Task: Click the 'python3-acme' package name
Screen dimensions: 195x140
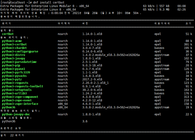Action: (12, 41)
